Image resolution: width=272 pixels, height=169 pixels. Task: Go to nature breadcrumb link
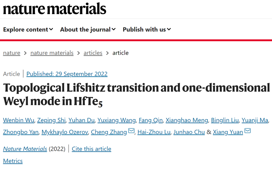(12, 53)
